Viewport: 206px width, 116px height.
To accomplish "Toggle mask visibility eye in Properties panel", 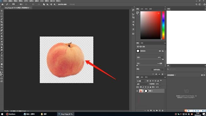I will 159,74.
